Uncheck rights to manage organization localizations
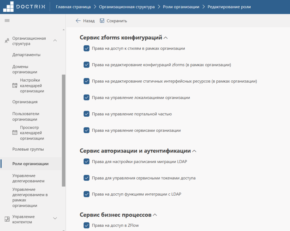This screenshot has height=231, width=290. click(x=86, y=97)
